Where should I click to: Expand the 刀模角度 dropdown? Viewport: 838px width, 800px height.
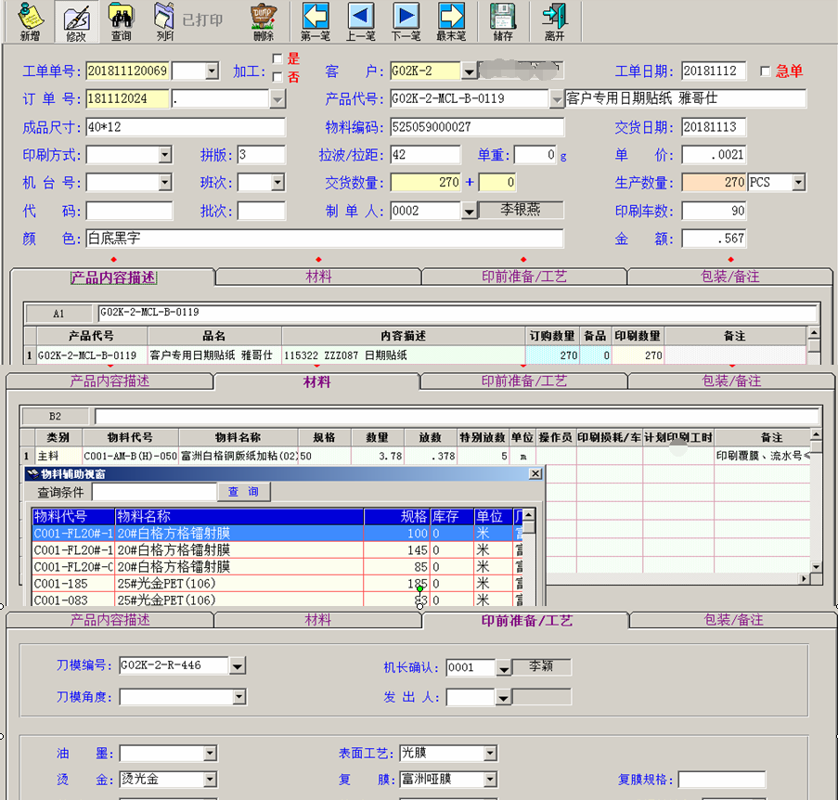tap(239, 697)
